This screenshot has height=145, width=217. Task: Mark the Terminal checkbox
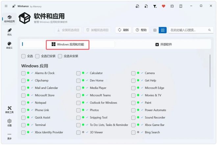(23, 125)
